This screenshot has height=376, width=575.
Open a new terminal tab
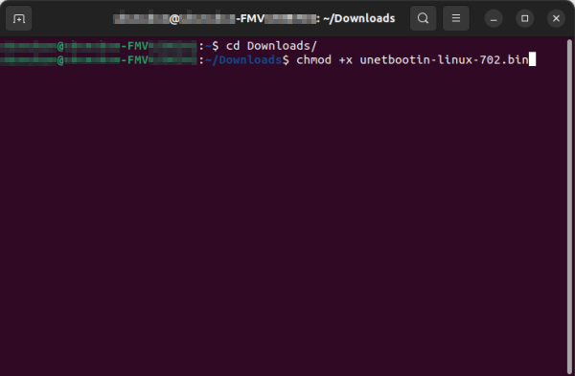tap(19, 18)
